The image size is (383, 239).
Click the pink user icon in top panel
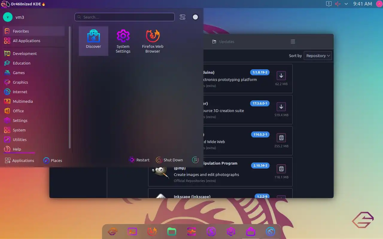pyautogui.click(x=379, y=4)
